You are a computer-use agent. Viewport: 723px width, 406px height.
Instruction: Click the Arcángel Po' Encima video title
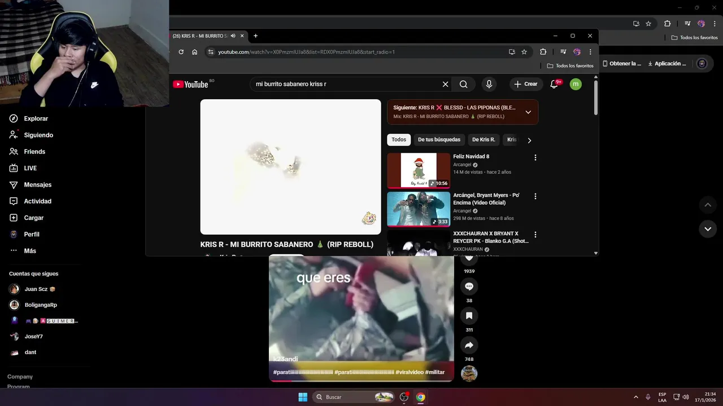tap(486, 198)
